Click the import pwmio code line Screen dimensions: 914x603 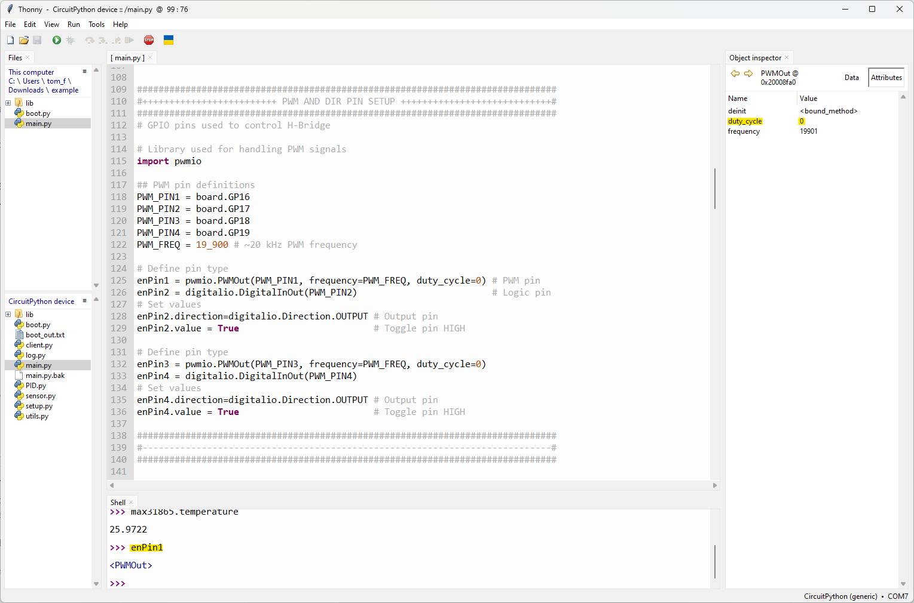coord(169,161)
